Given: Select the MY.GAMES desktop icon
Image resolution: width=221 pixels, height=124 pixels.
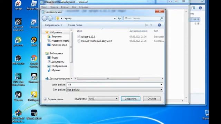Looking at the screenshot, I should [x=18, y=116].
